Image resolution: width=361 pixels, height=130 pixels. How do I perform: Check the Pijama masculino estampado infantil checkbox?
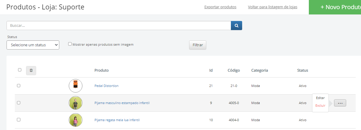[x=18, y=103]
